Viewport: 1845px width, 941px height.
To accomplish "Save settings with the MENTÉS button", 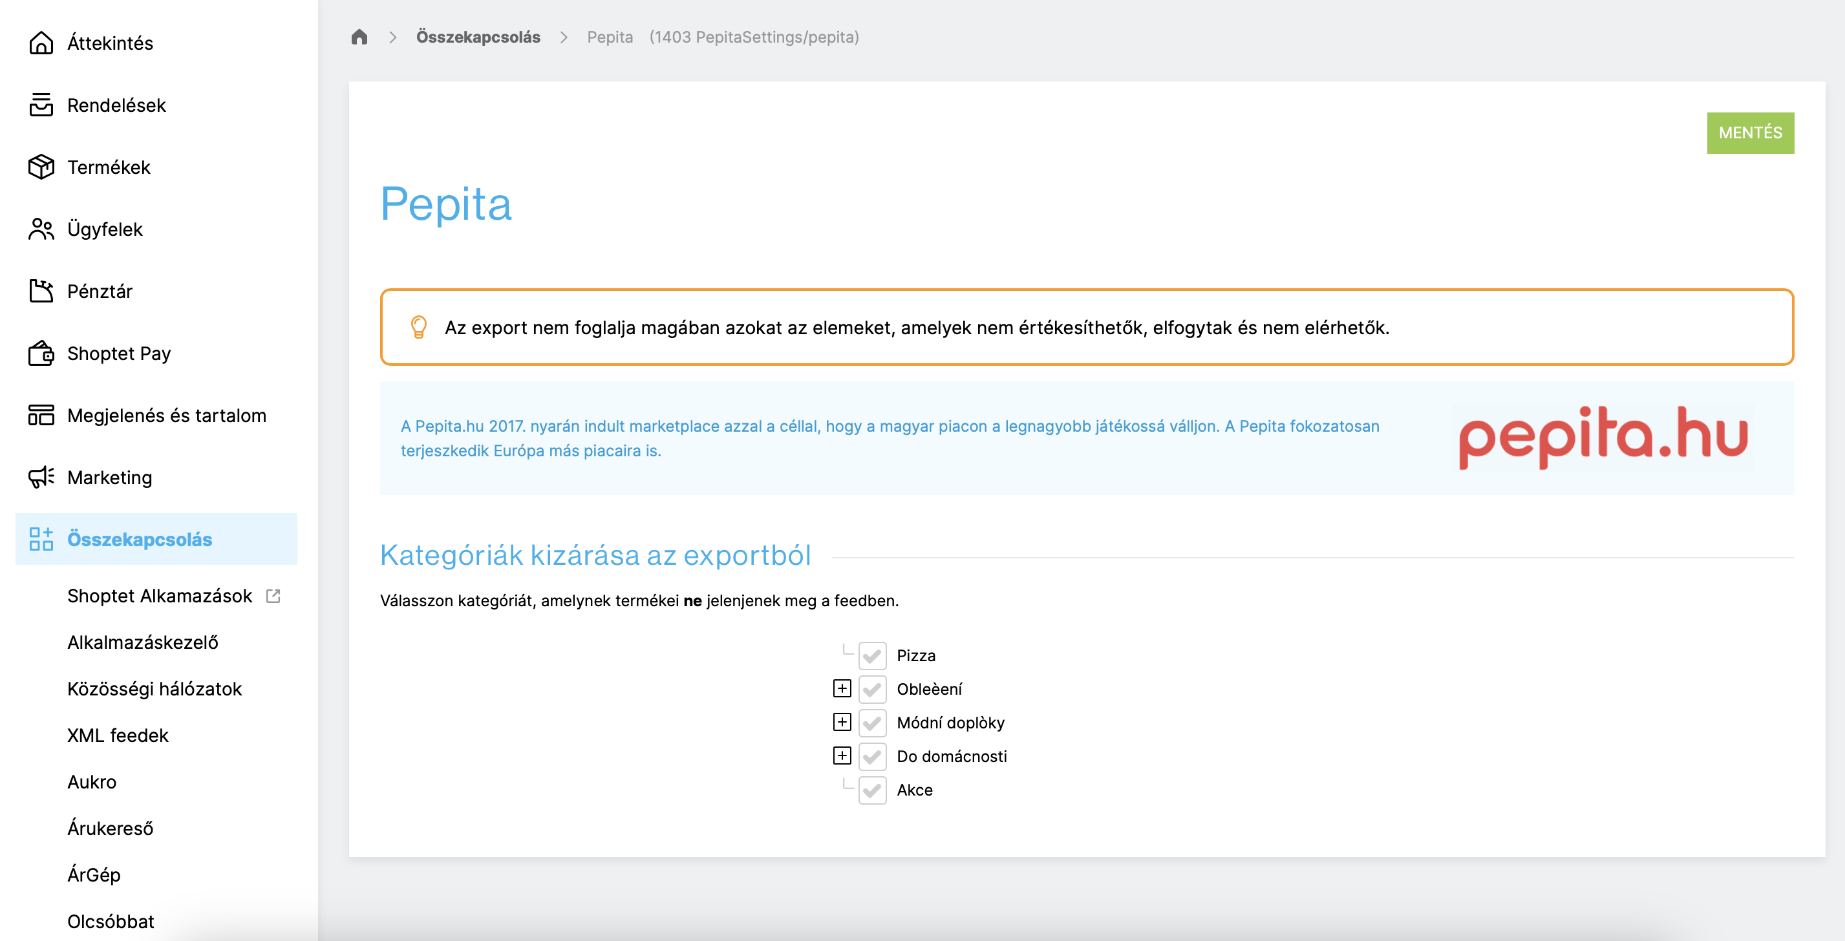I will click(1750, 132).
